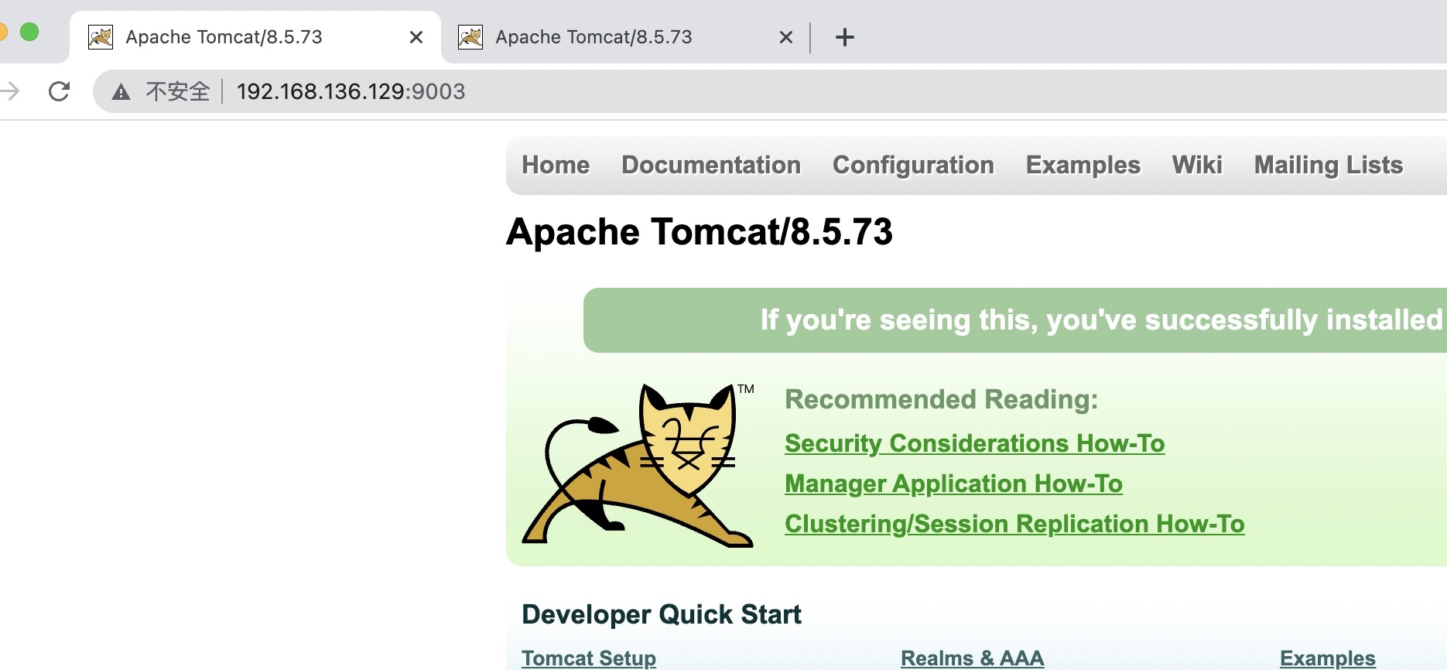
Task: Open the Documentation nav item
Action: pos(711,165)
